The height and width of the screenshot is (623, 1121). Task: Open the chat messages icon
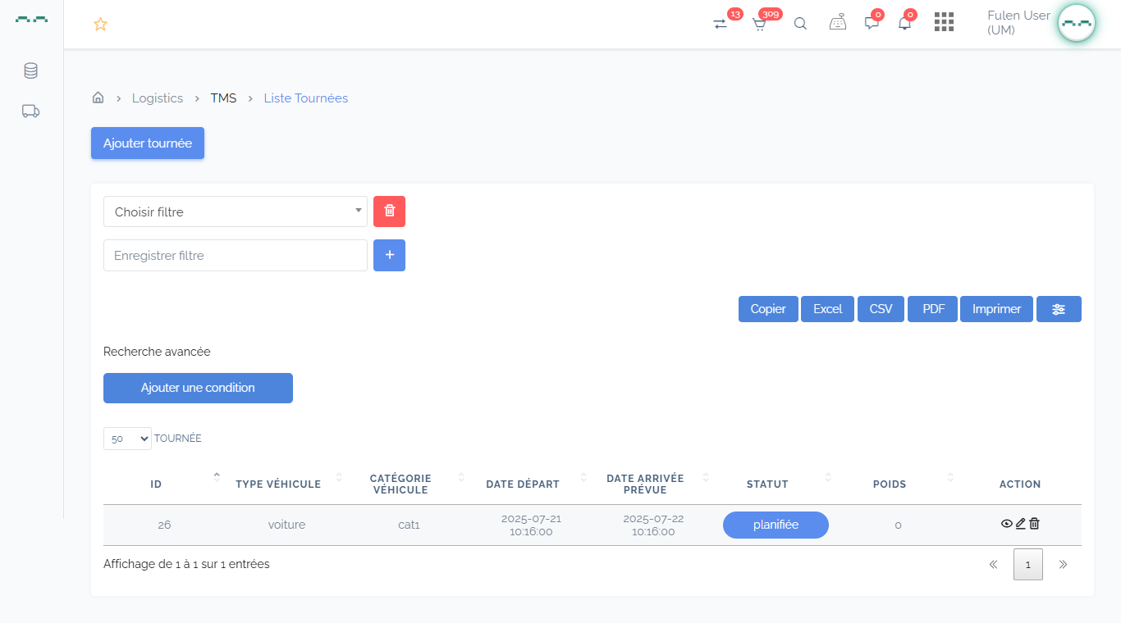tap(872, 24)
